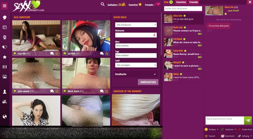Open the Tags Bitte wählen selector
253x139 pixels.
click(x=136, y=55)
